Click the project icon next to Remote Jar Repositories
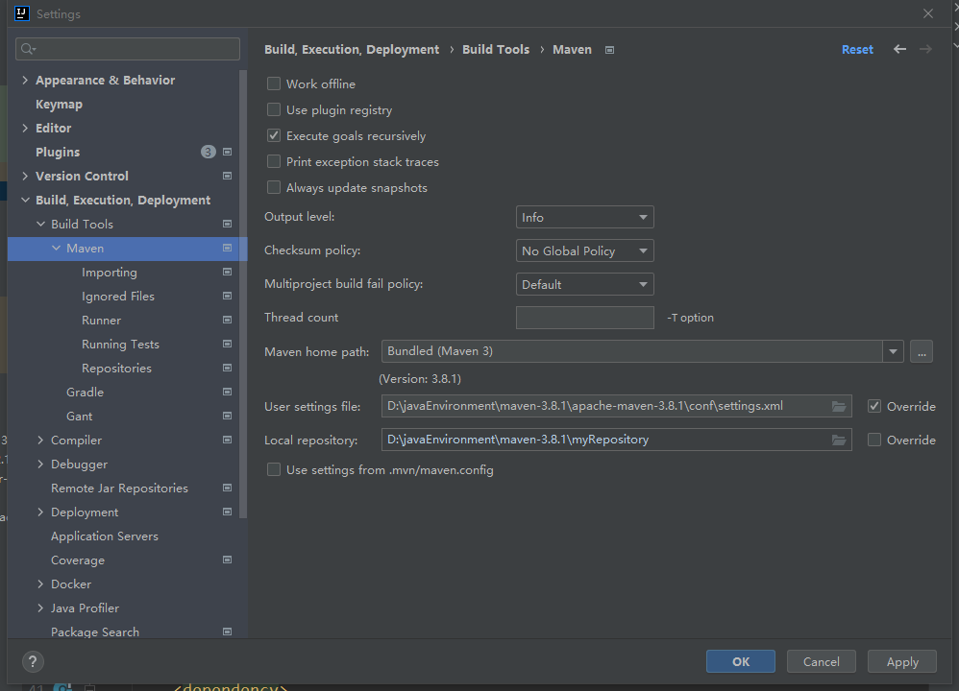 point(227,488)
